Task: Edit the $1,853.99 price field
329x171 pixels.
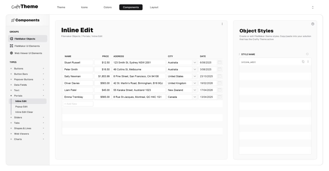Action: [103, 76]
